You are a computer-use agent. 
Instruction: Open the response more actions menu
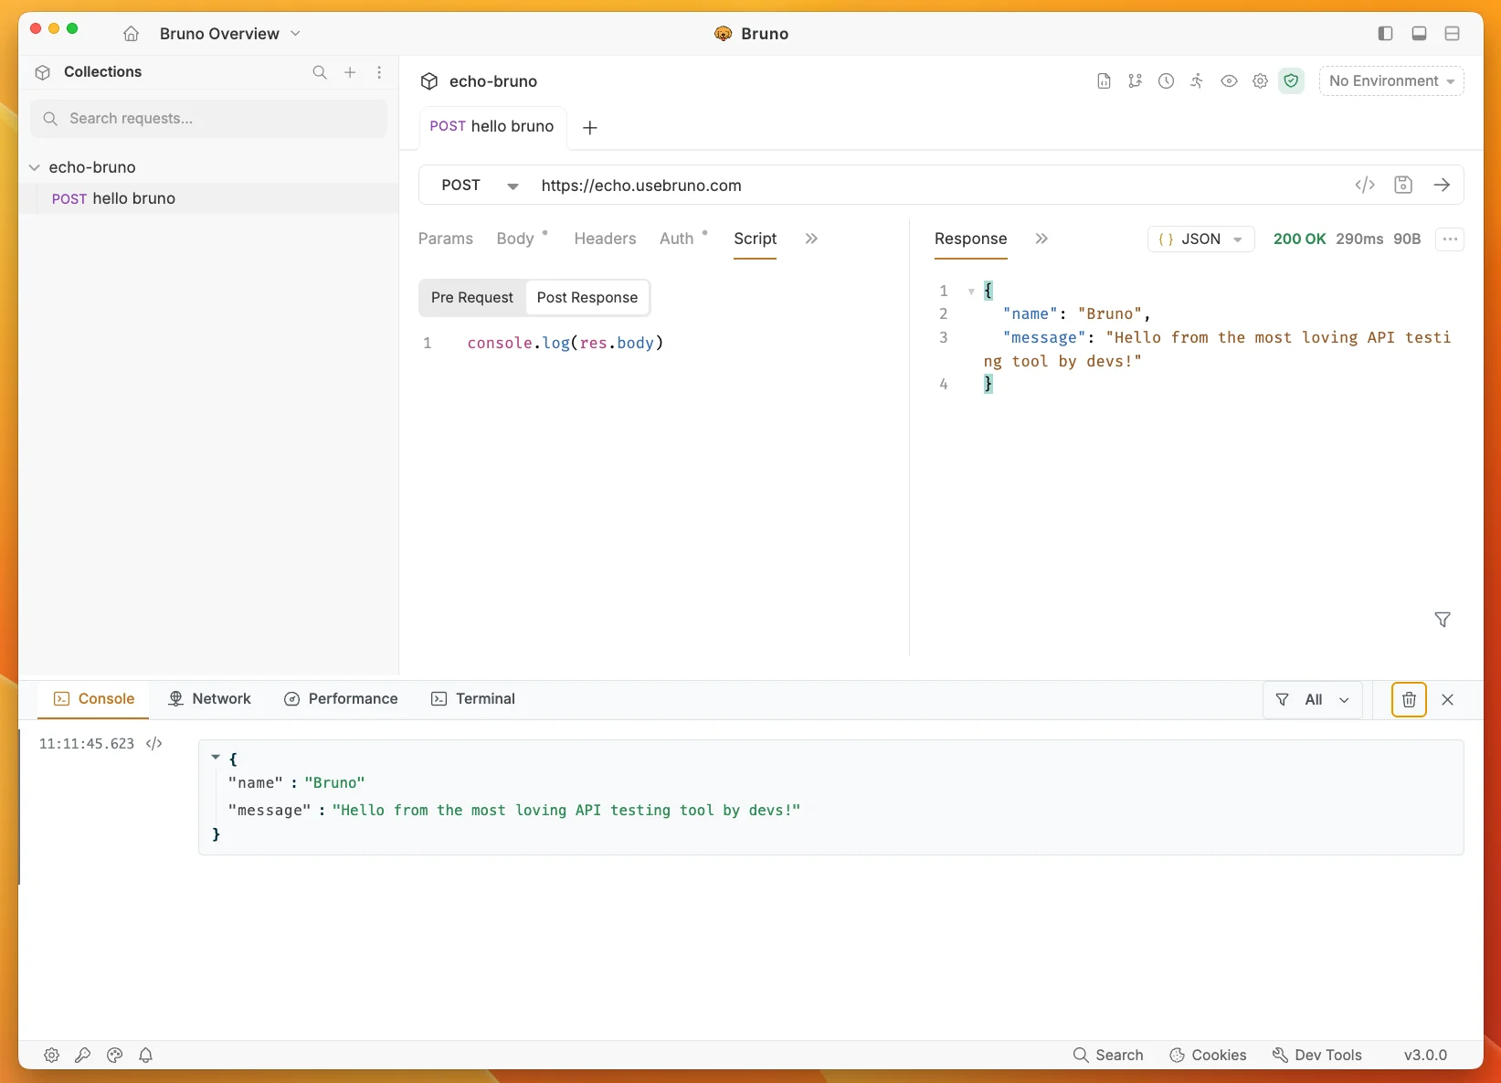1450,239
